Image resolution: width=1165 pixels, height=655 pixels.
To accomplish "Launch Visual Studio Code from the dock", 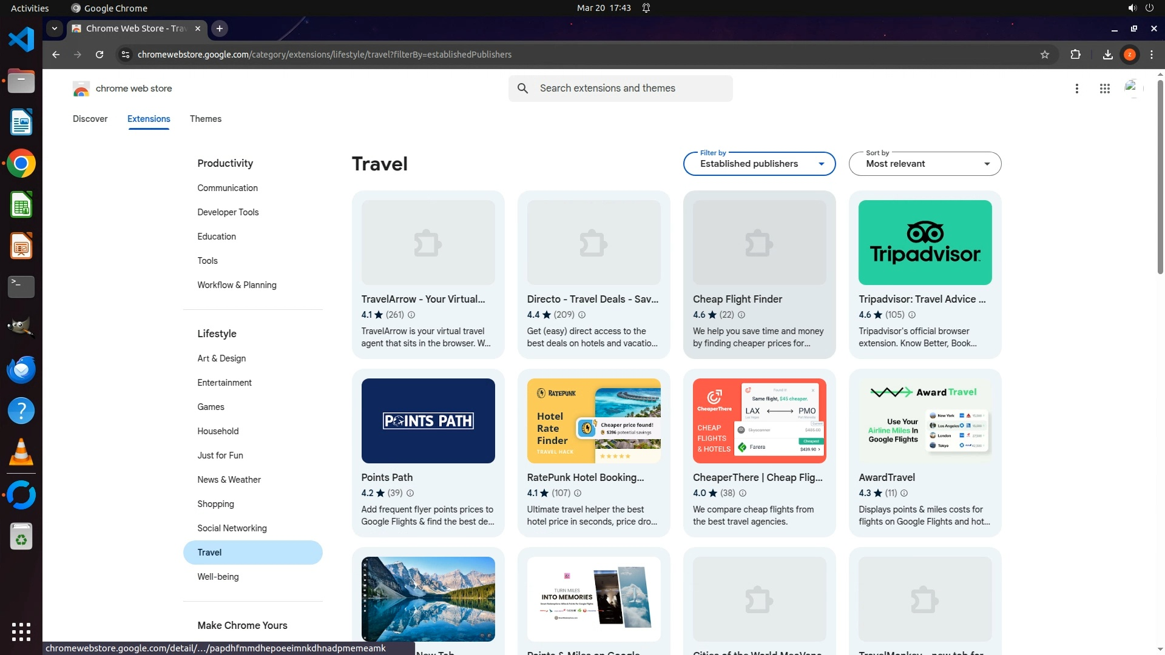I will pyautogui.click(x=21, y=40).
